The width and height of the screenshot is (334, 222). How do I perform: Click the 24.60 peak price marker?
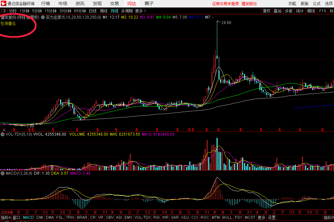226,23
